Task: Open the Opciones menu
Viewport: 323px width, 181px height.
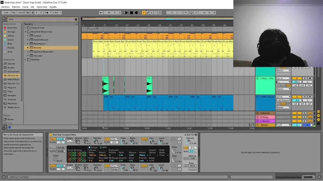Action: coord(42,7)
